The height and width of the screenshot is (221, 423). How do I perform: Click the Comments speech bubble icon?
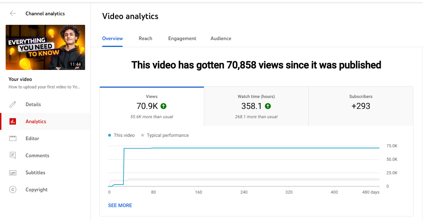click(13, 155)
